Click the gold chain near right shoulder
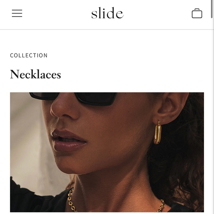 (161, 206)
